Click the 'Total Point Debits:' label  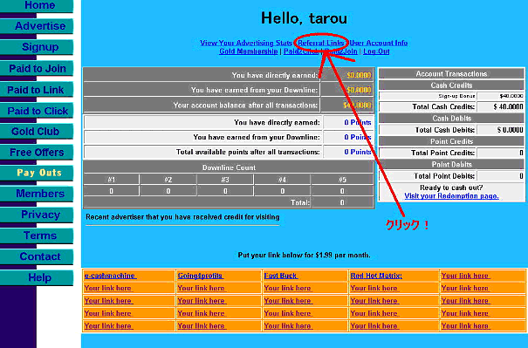click(444, 176)
